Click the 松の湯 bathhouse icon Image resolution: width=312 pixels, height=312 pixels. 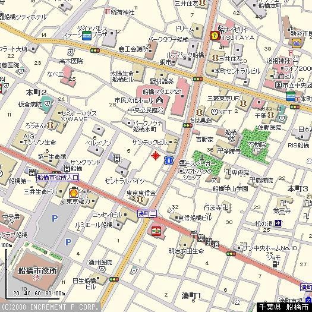[278, 223]
